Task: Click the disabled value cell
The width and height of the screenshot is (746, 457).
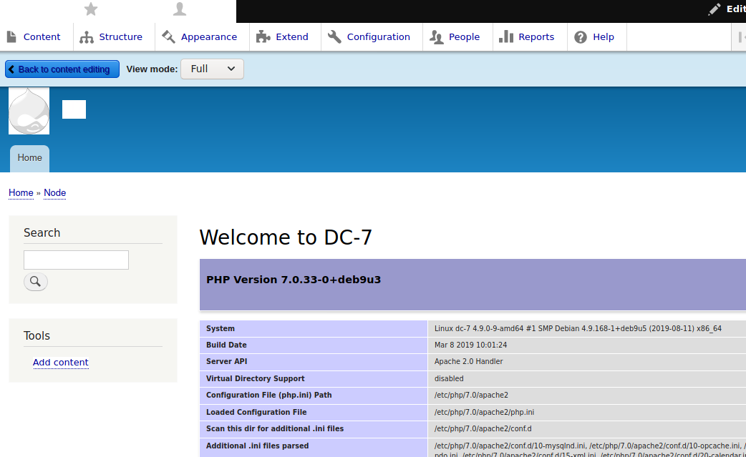Action: [449, 378]
